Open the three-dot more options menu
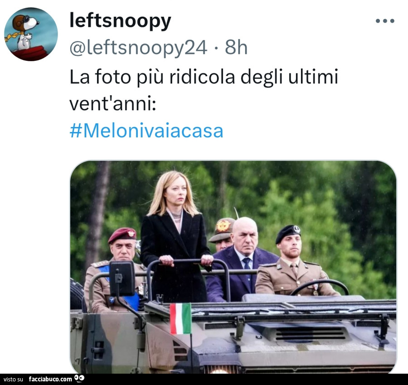 pos(385,21)
